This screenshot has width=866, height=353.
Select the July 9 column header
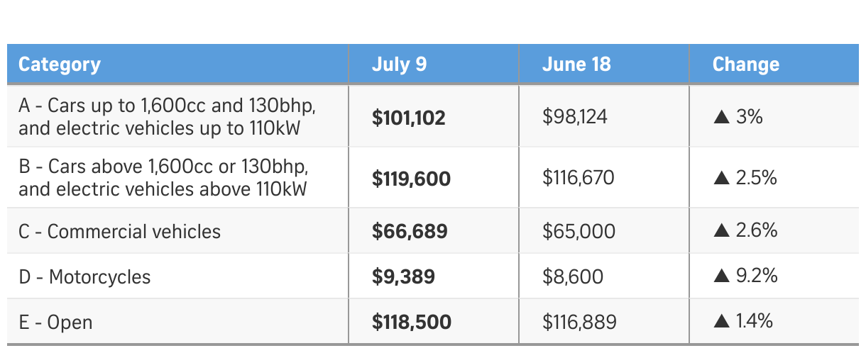pyautogui.click(x=400, y=65)
